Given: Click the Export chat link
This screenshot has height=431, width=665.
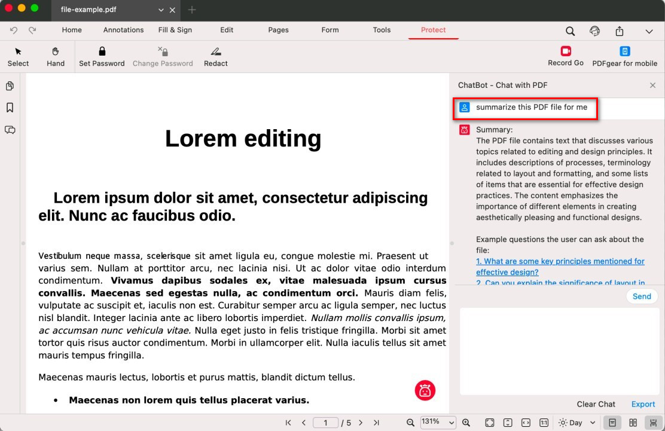Looking at the screenshot, I should pyautogui.click(x=643, y=404).
